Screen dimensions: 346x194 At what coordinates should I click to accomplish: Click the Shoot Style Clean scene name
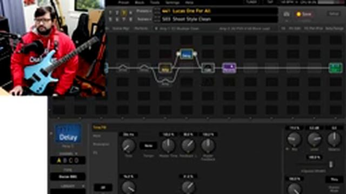[x=191, y=19]
